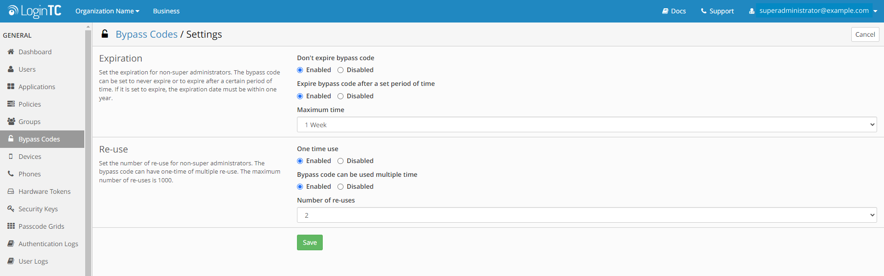
Task: Open Devices in the sidebar
Action: click(42, 157)
